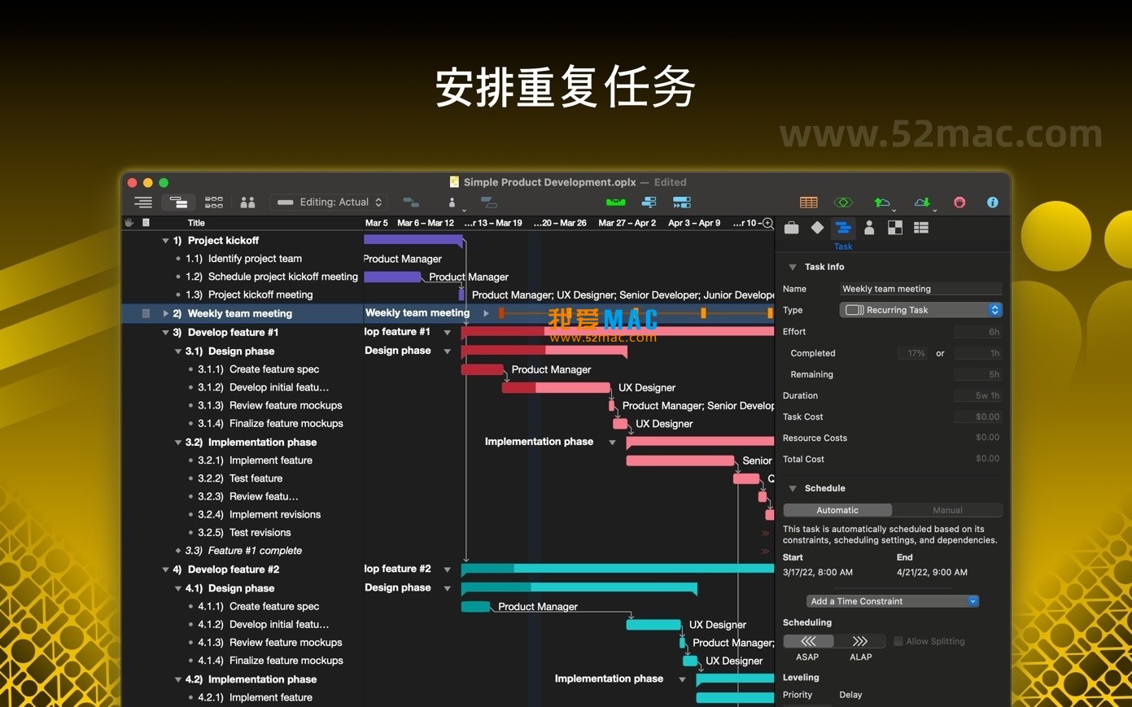Click the red stop hand toolbar icon
This screenshot has width=1132, height=707.
click(x=959, y=202)
